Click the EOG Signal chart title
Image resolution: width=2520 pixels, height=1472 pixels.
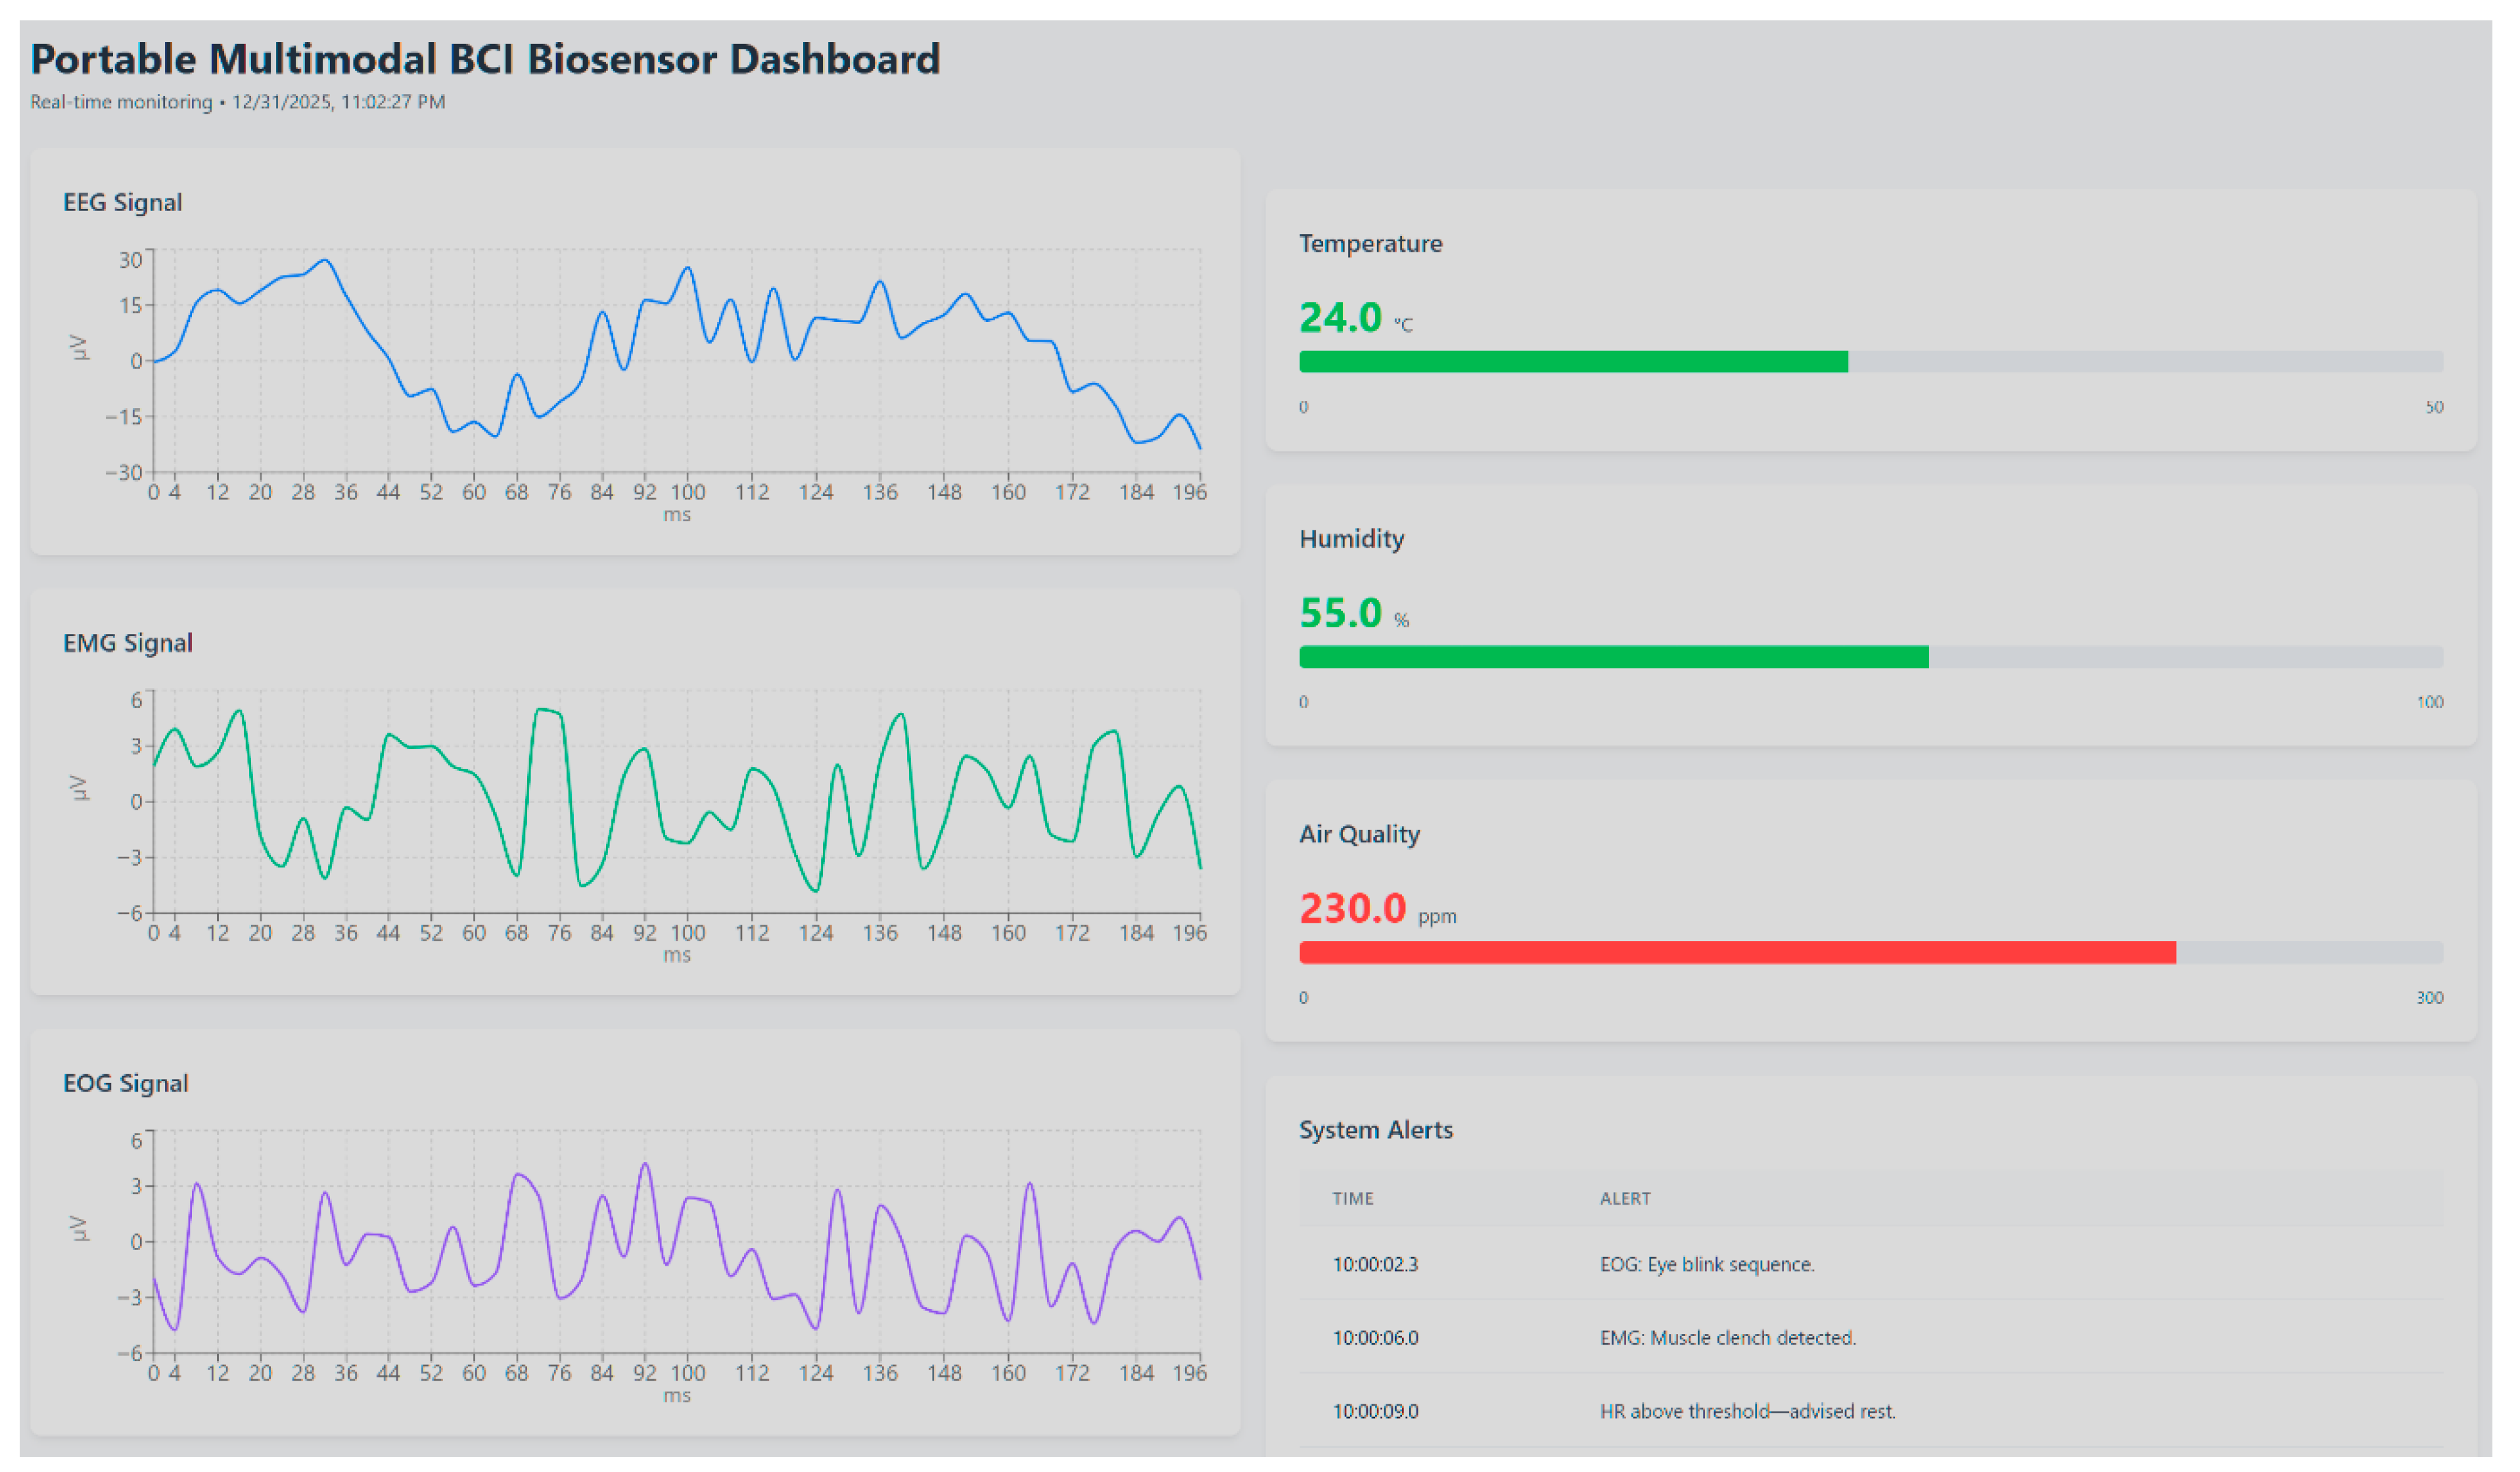[x=125, y=1083]
